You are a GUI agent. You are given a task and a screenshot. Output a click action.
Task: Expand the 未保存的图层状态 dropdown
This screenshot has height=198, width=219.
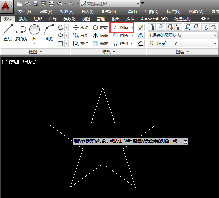coord(215,35)
